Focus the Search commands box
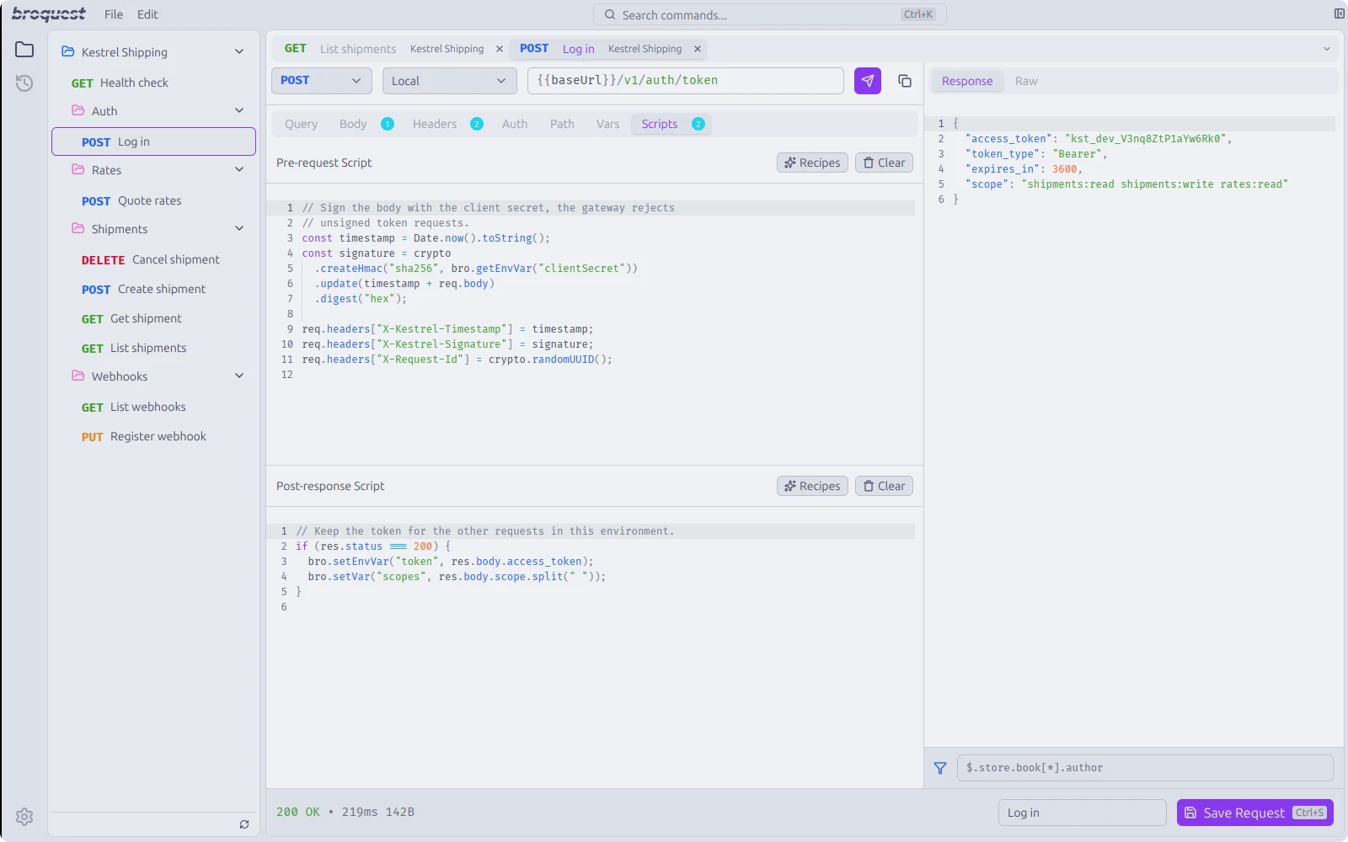 point(770,14)
